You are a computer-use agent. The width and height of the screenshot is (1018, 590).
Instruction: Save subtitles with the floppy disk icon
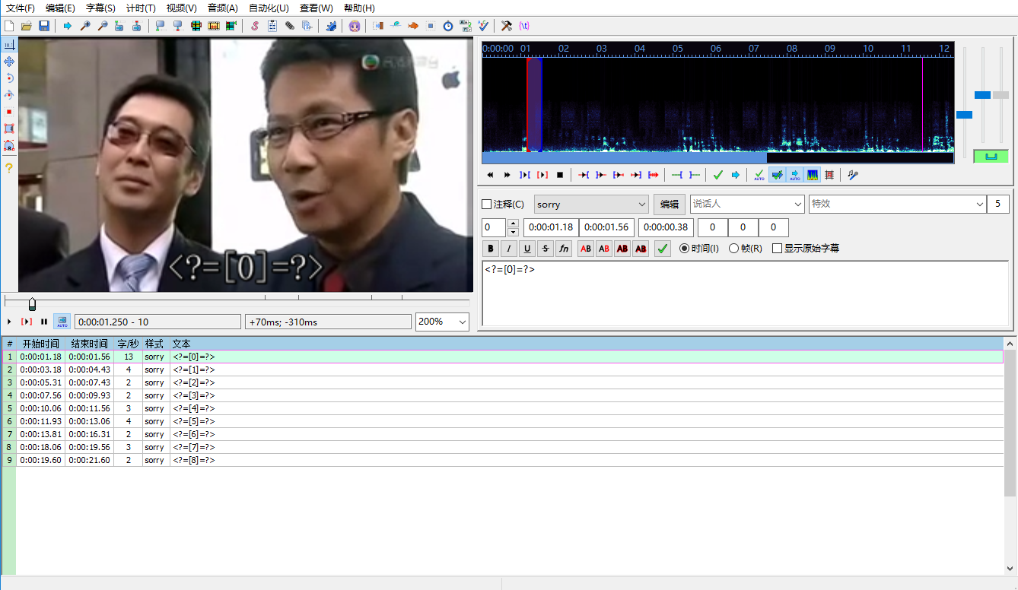pos(44,26)
